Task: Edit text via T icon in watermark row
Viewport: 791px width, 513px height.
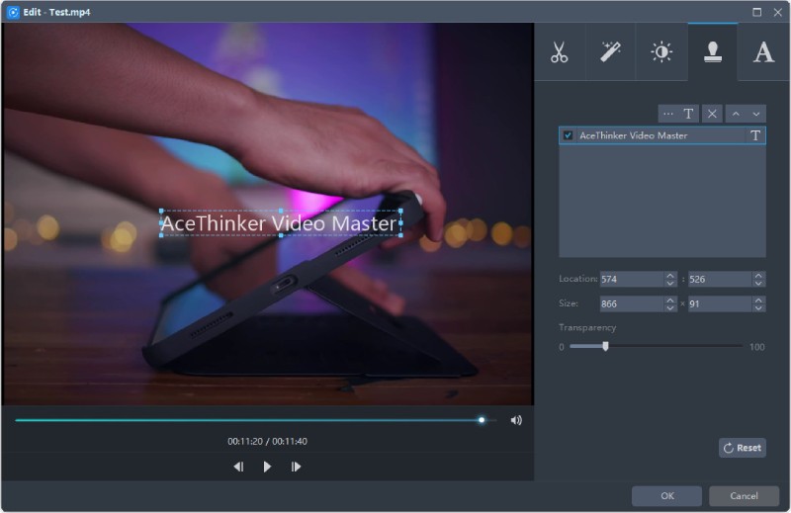Action: click(755, 135)
